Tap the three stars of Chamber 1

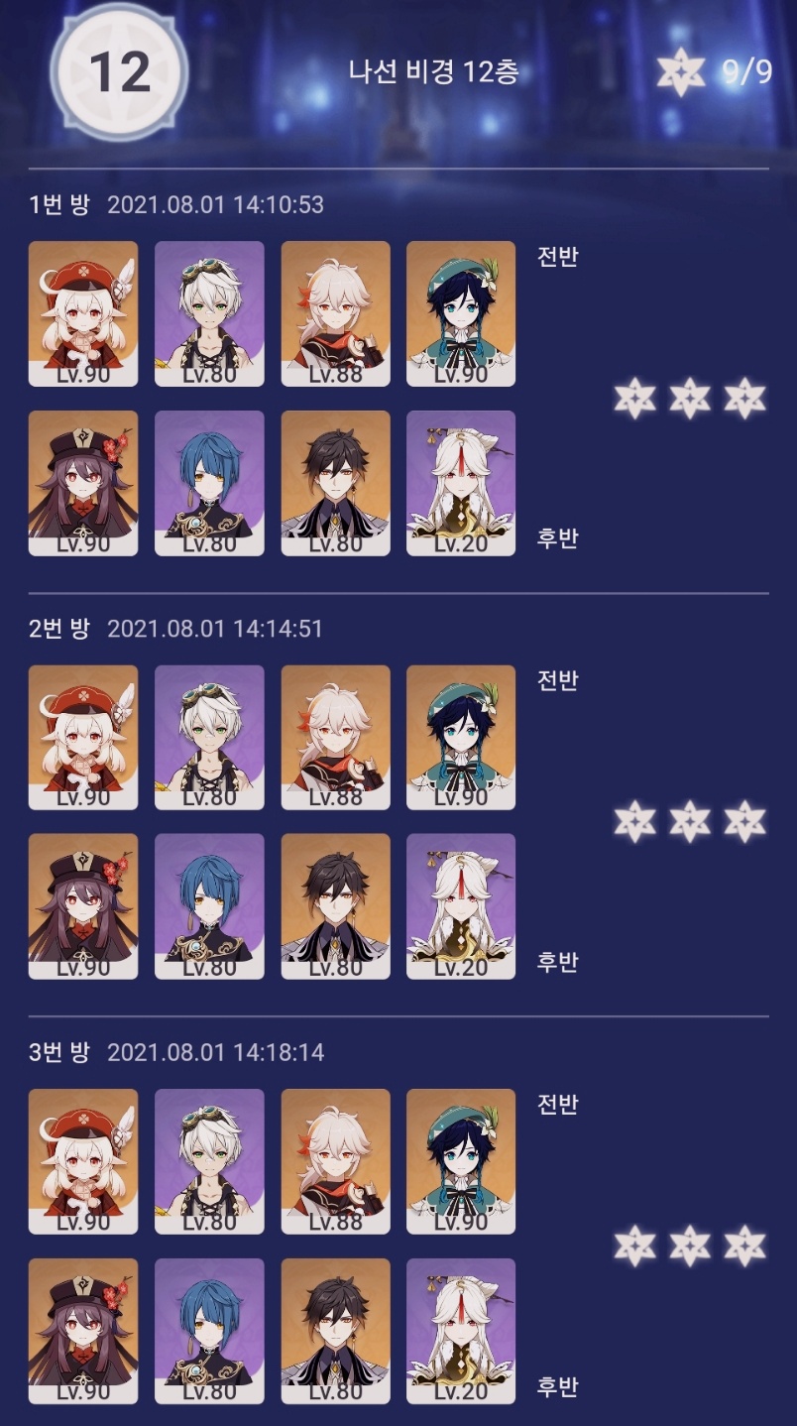[690, 399]
